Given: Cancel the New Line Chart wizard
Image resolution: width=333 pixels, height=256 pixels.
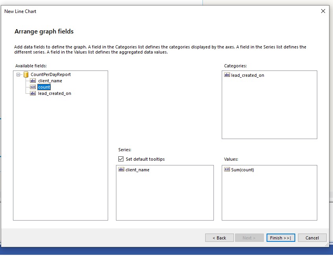Looking at the screenshot, I should 312,238.
